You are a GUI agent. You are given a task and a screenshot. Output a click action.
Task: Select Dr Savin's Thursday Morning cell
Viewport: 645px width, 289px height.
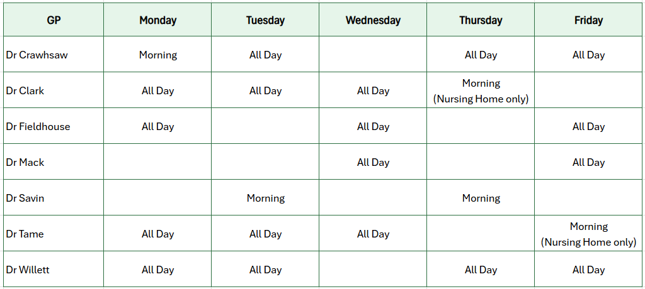481,198
